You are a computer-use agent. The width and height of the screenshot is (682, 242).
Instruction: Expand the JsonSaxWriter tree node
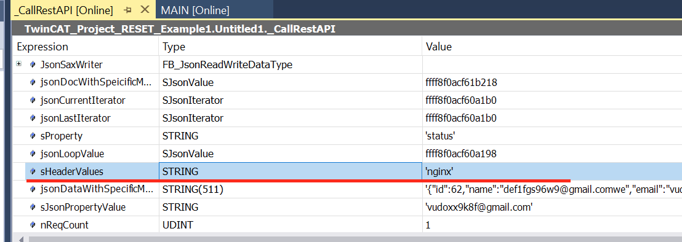(x=18, y=64)
